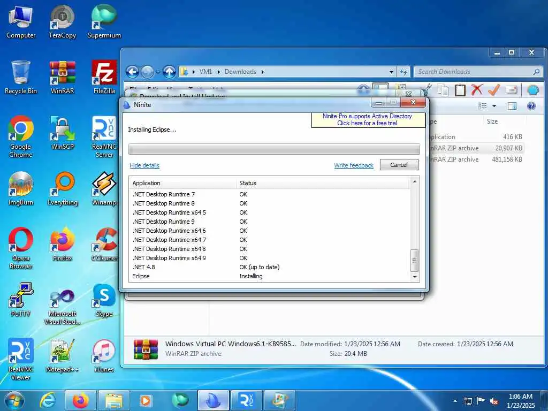Click the Ninite Pro free trial banner

click(x=368, y=119)
